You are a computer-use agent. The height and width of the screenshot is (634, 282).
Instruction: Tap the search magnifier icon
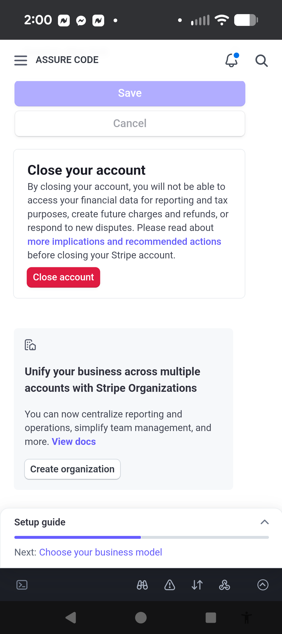point(261,61)
